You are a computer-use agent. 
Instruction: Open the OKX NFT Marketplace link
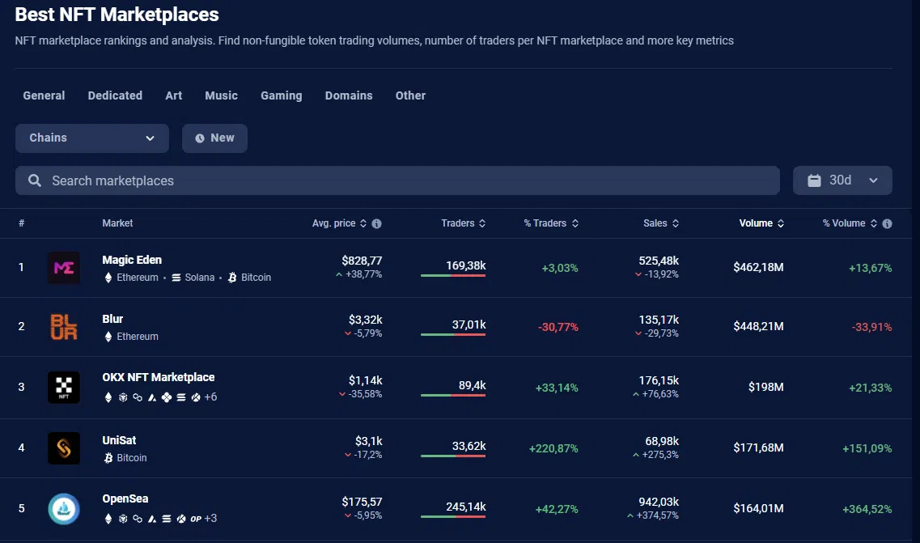(x=159, y=377)
